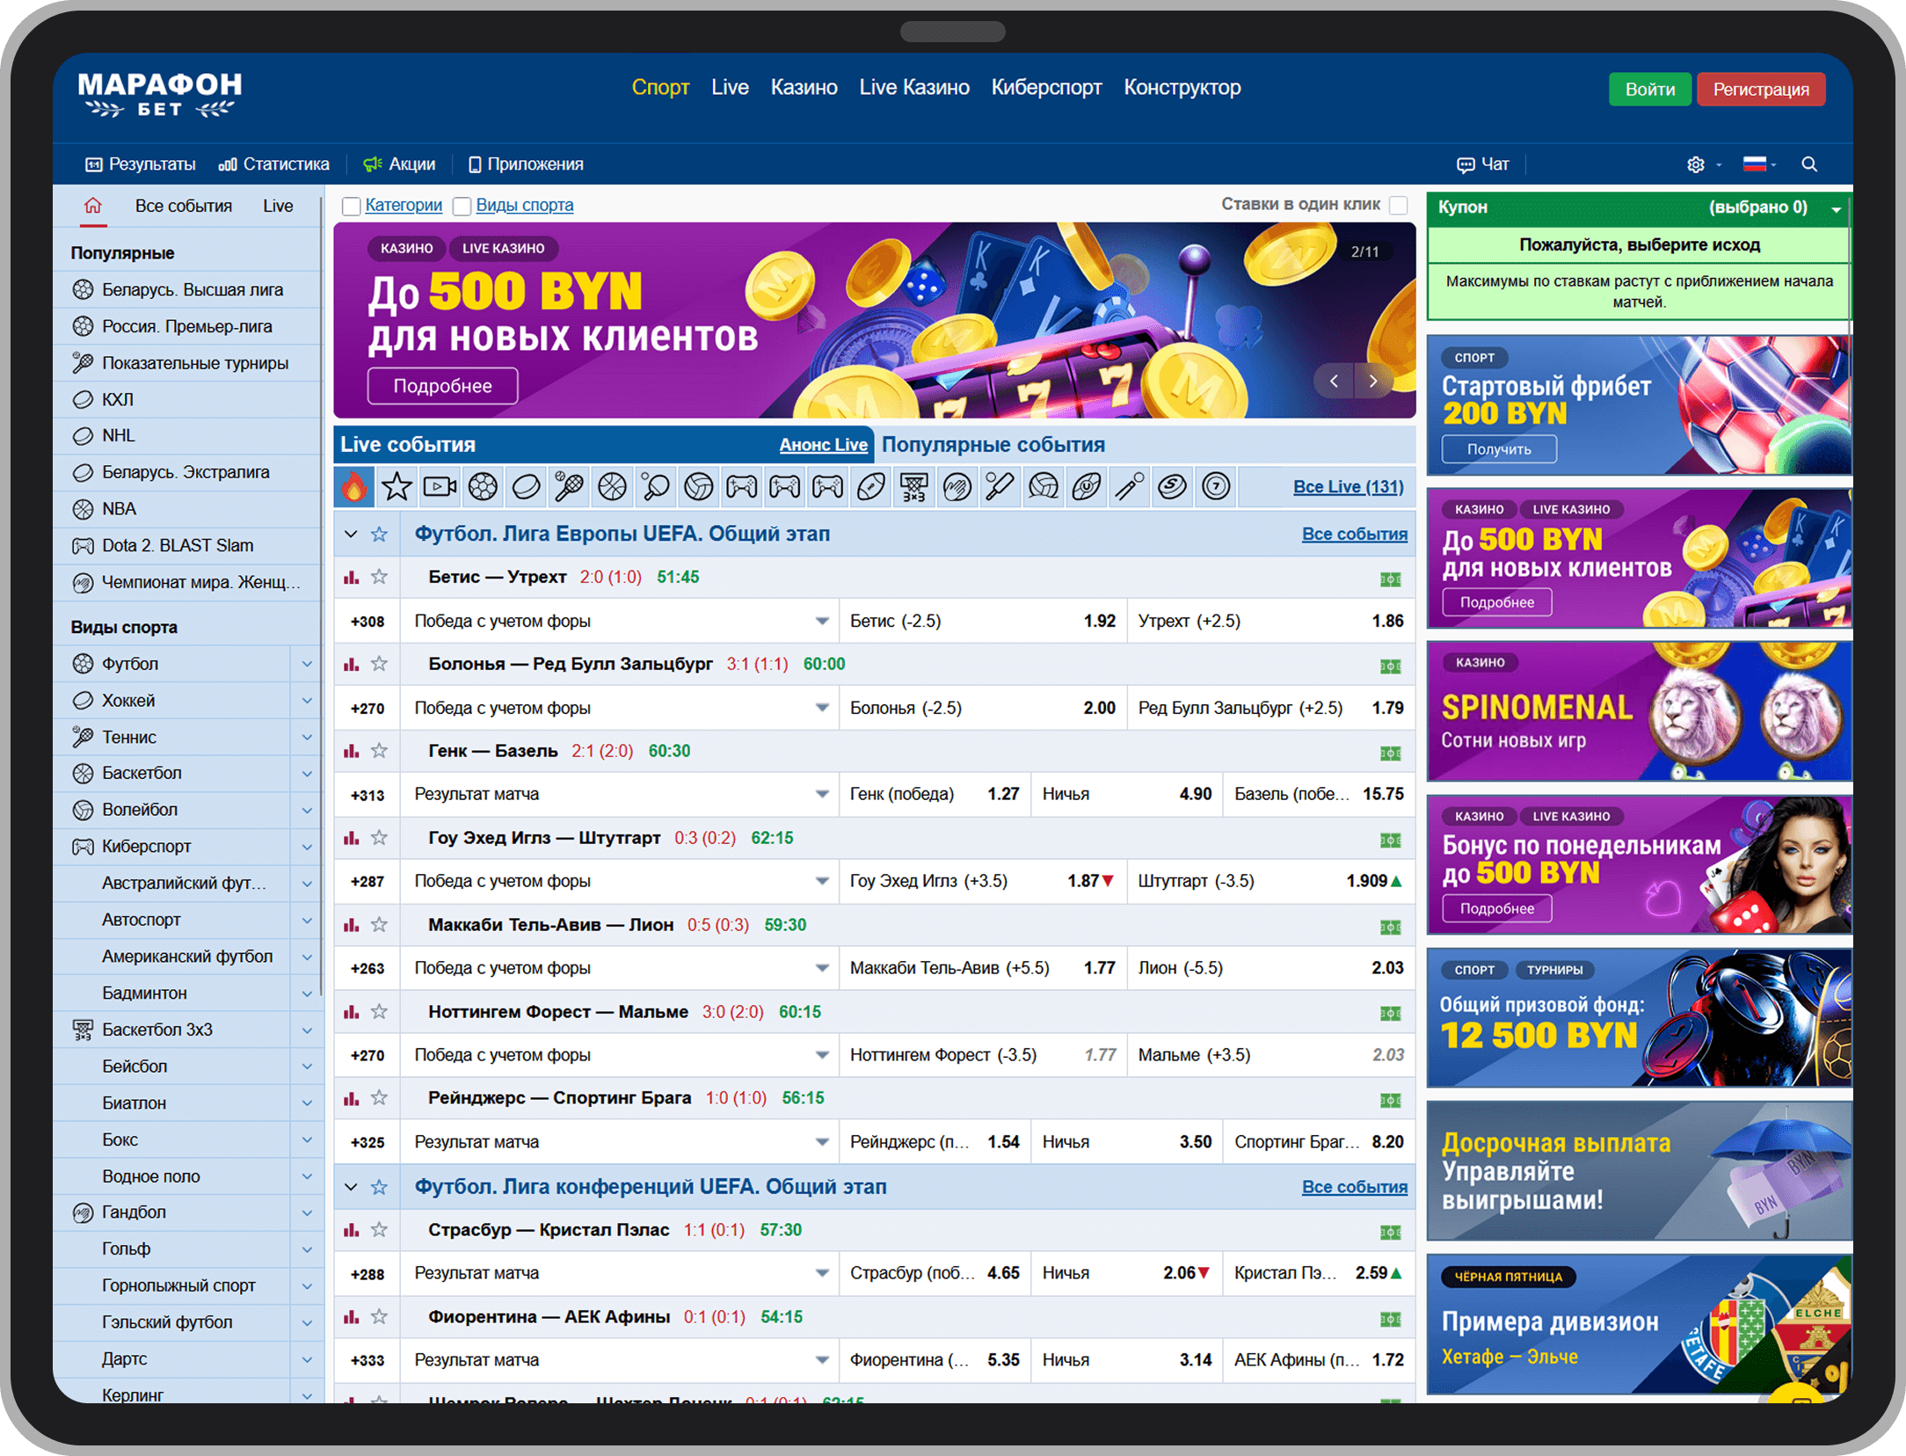Open search with the magnifier icon
Image resolution: width=1906 pixels, height=1456 pixels.
1808,164
